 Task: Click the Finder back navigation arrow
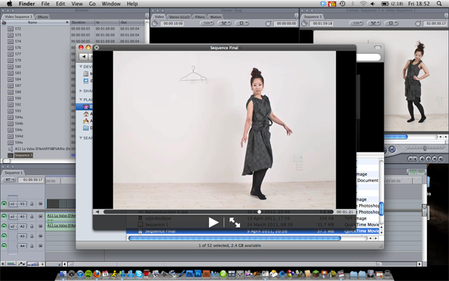coord(84,57)
